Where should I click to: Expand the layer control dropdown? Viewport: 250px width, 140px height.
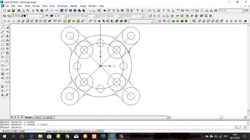click(x=42, y=16)
